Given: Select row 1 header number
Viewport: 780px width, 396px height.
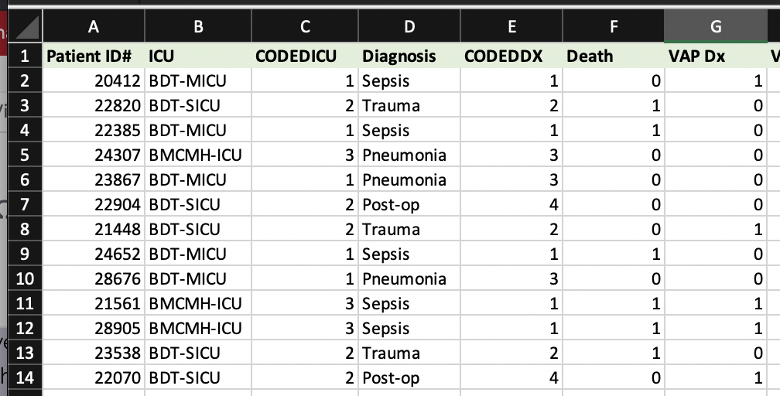Looking at the screenshot, I should click(25, 56).
